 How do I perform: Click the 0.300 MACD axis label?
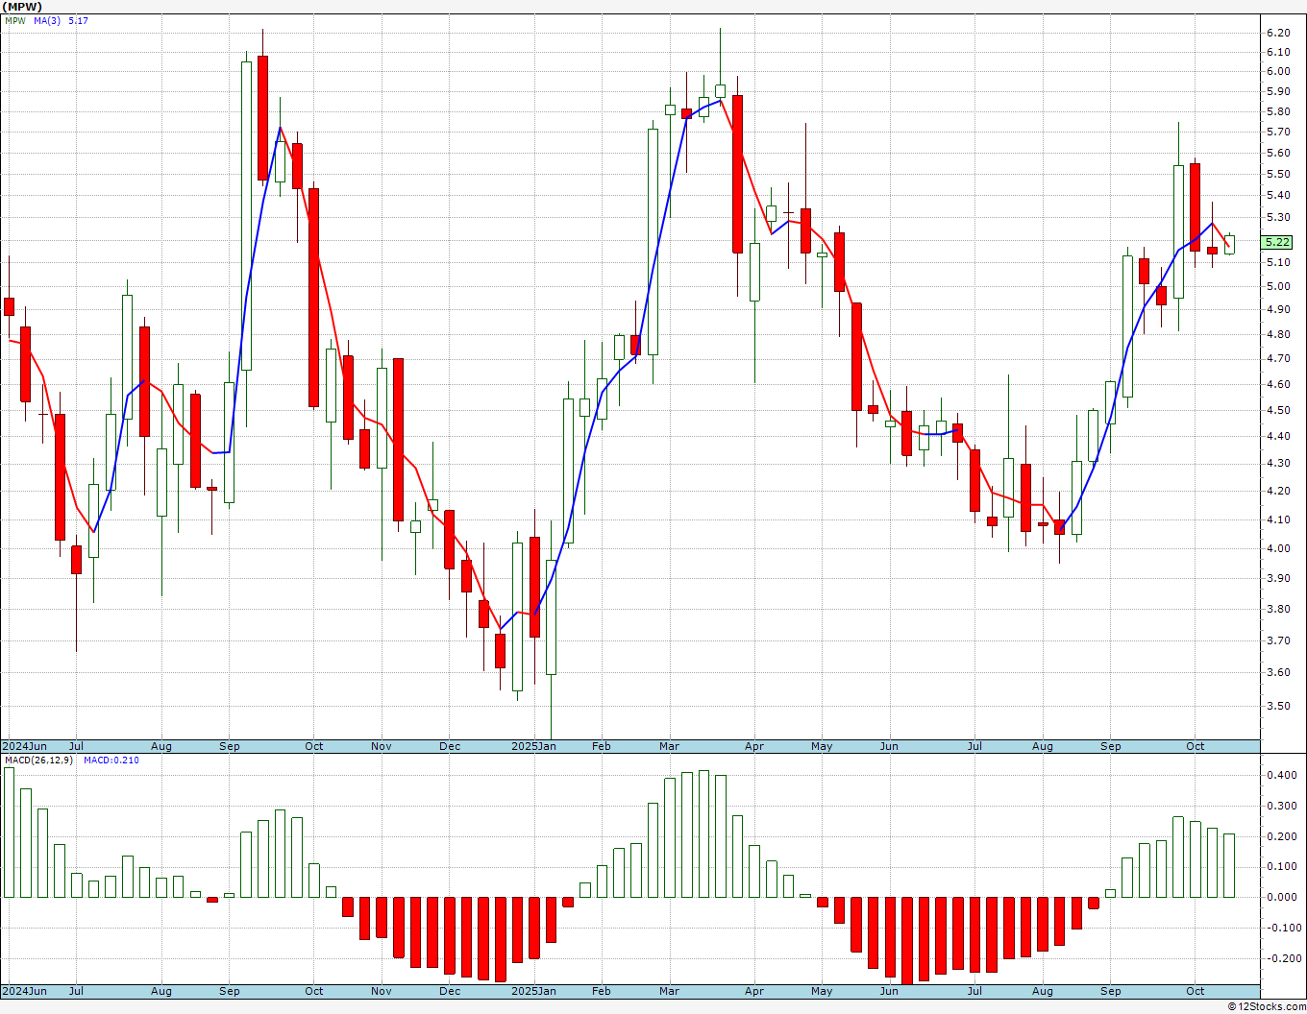tap(1281, 807)
